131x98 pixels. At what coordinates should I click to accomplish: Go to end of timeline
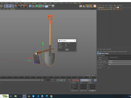[x=70, y=80]
